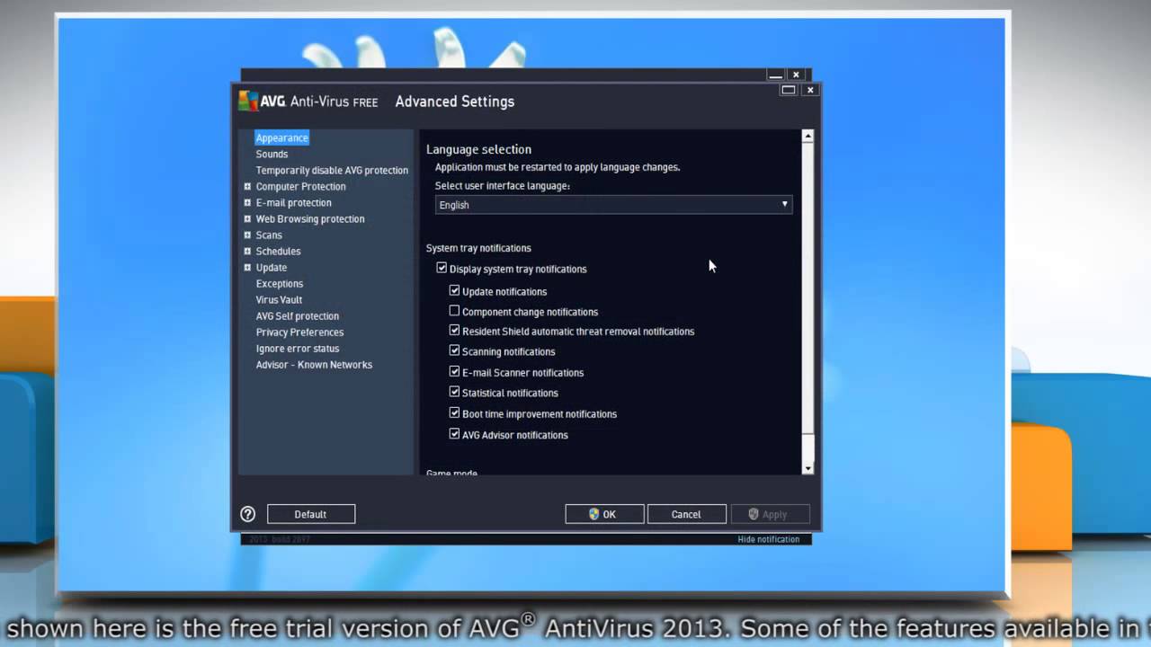This screenshot has height=647, width=1151.
Task: Click the AVG logo icon in title bar
Action: click(x=248, y=101)
